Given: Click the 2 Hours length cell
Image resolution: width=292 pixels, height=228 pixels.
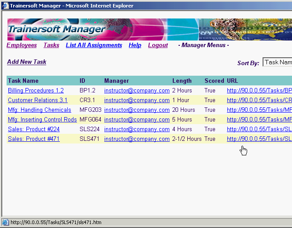Looking at the screenshot, I should [182, 90].
